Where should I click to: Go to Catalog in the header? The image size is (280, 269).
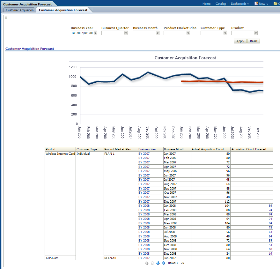[x=220, y=4]
